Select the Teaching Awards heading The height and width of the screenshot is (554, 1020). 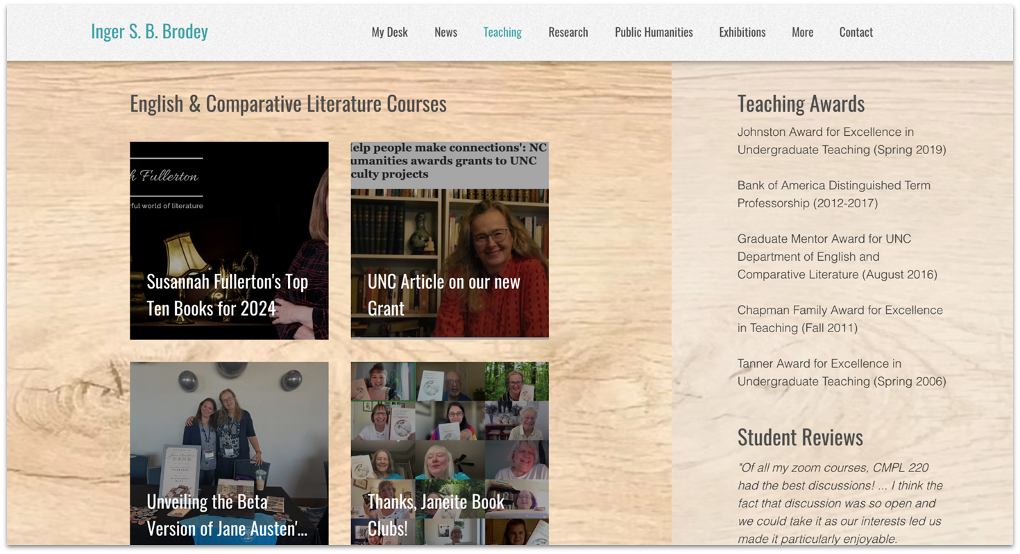pos(801,103)
